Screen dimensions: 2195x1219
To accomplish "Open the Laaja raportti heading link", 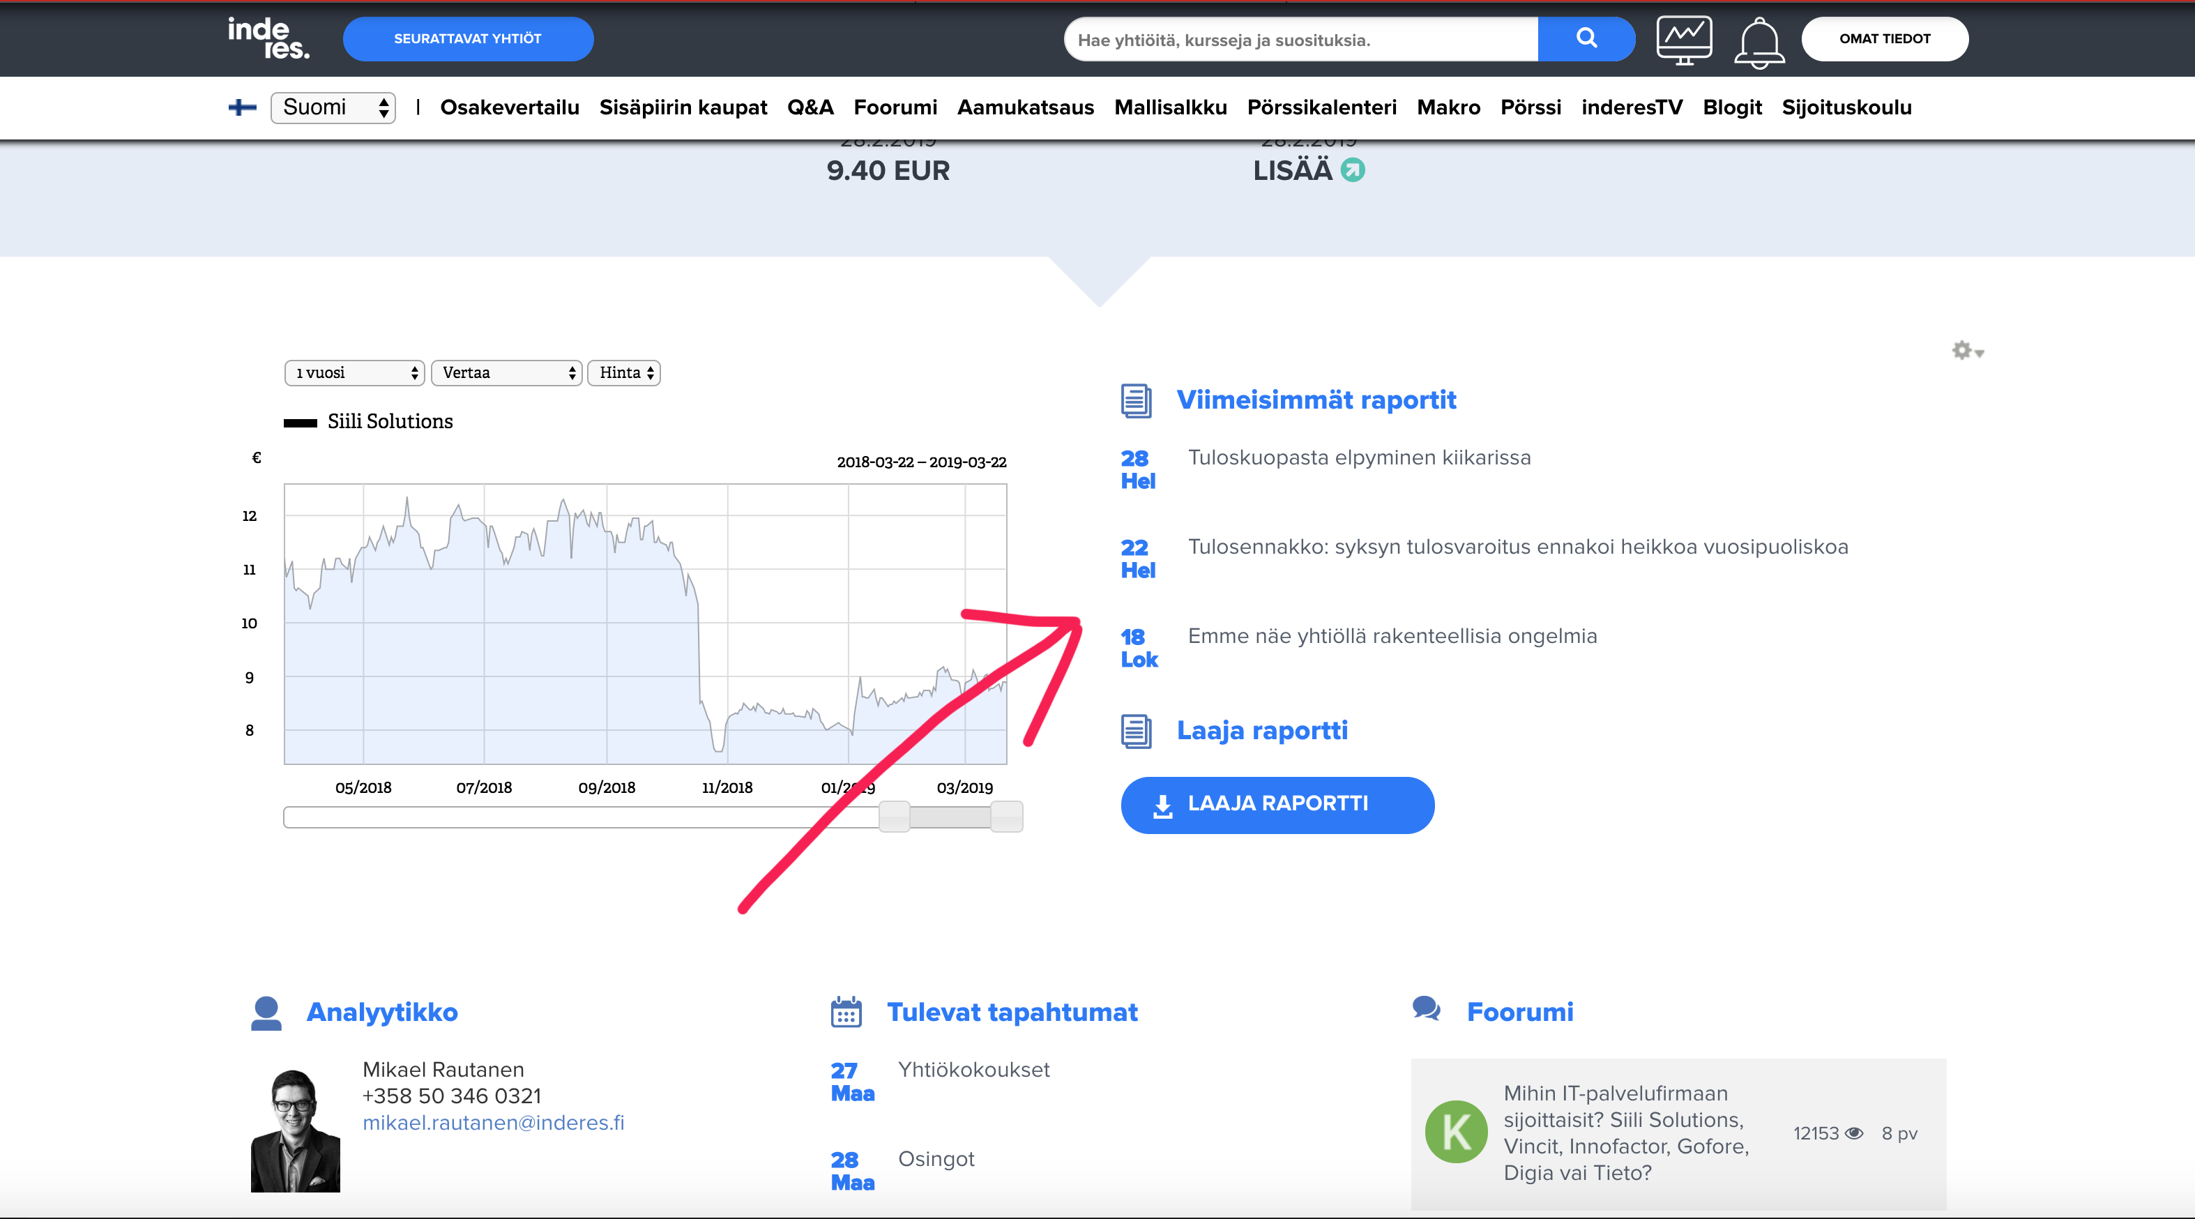I will [1262, 731].
